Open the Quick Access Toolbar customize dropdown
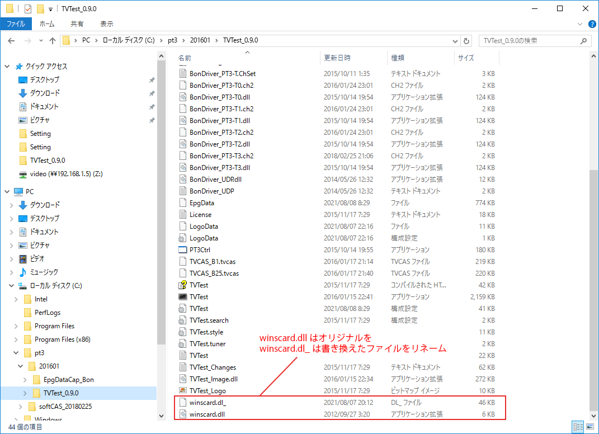Viewport: 599px width, 434px height. (x=50, y=9)
